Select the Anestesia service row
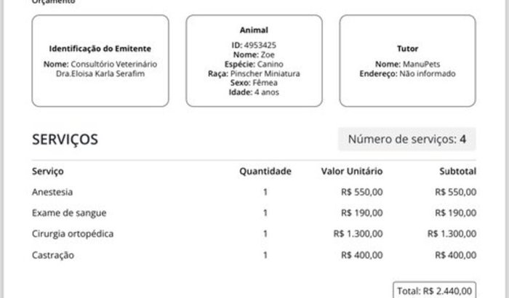The image size is (509, 298). click(254, 192)
